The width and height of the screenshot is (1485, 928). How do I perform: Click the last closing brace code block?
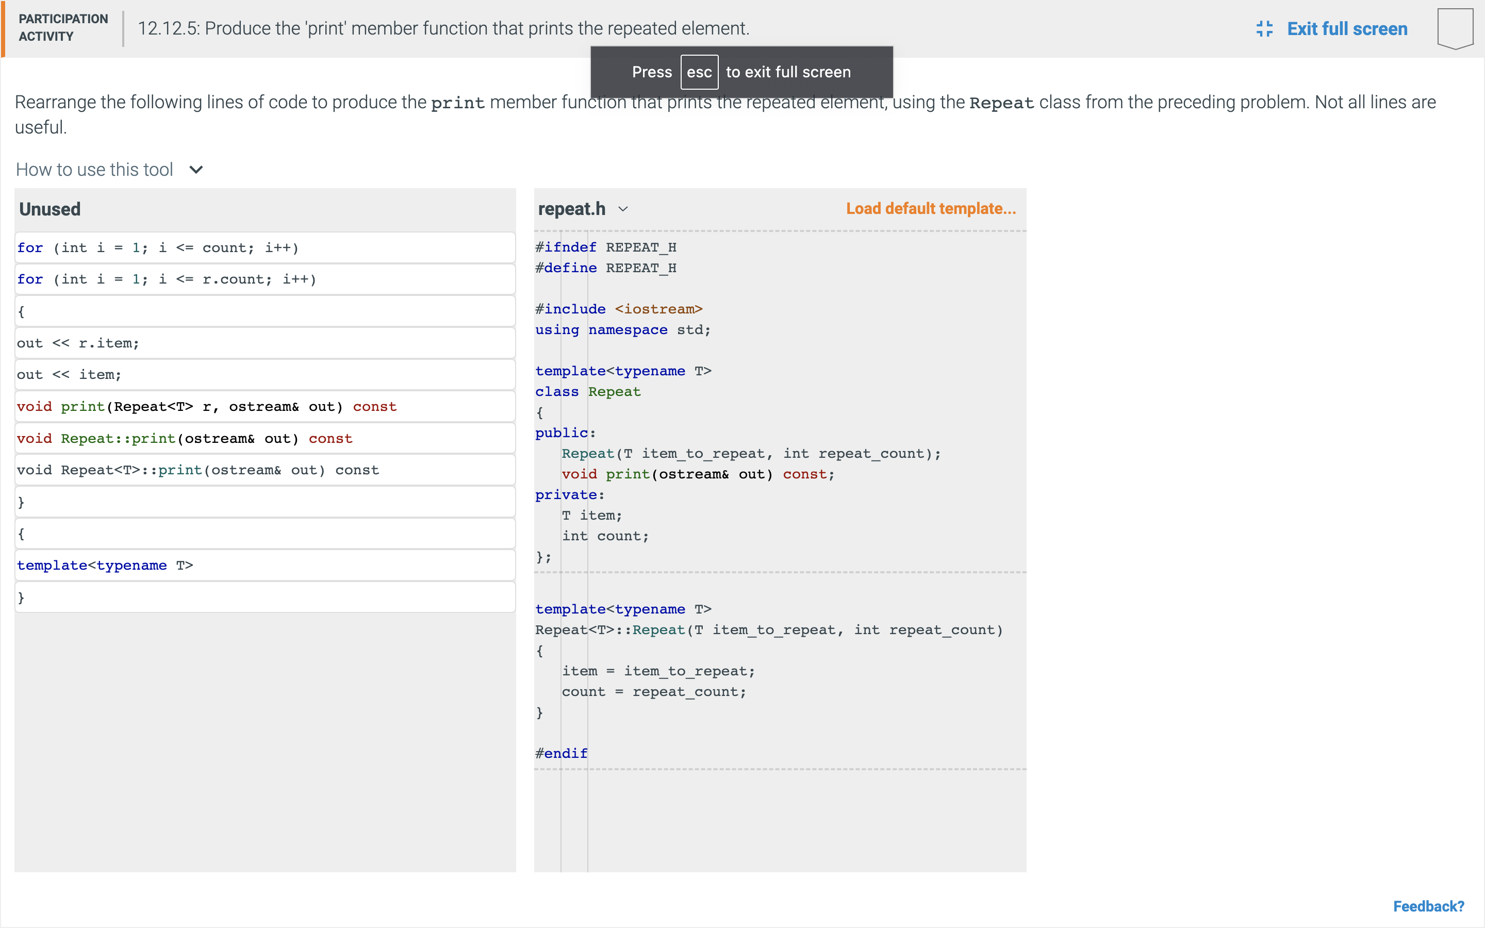265,597
